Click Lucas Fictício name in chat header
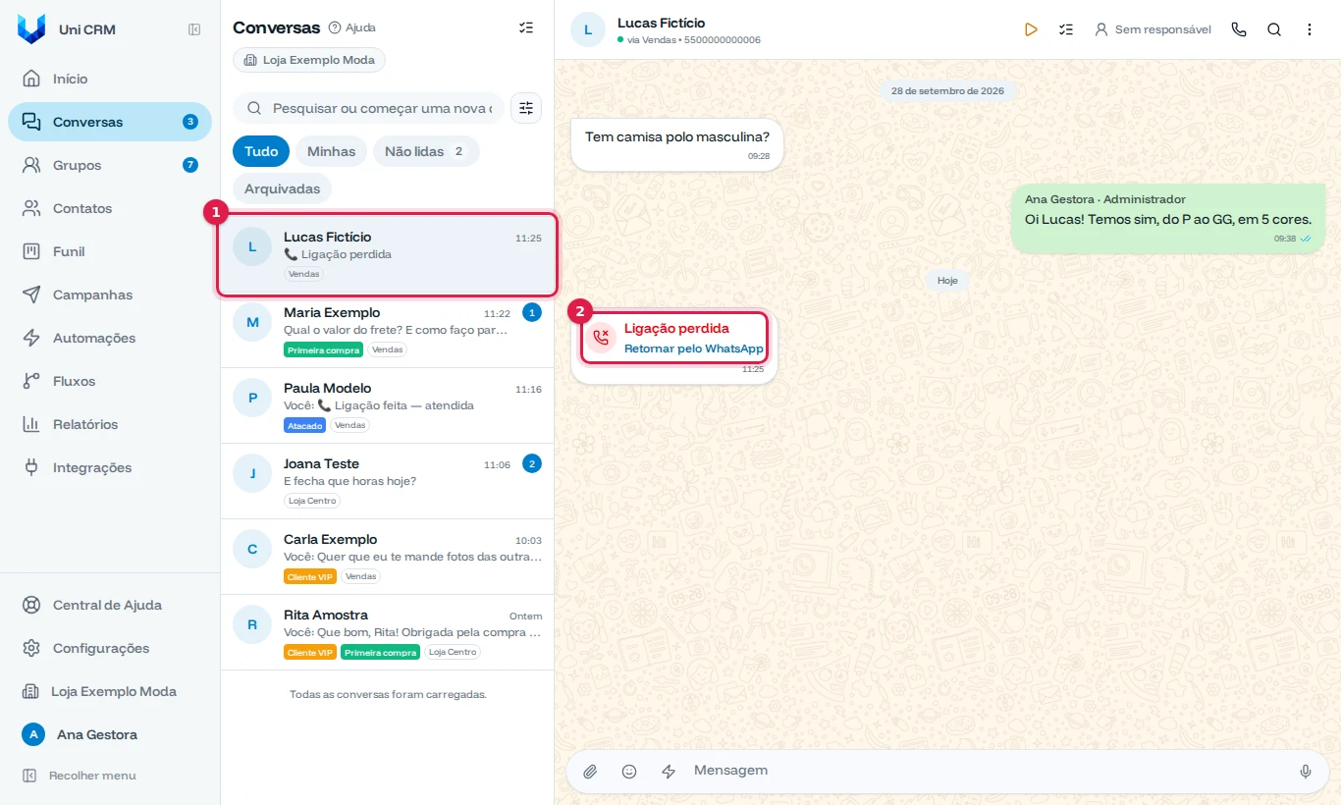The height and width of the screenshot is (805, 1341). click(x=661, y=23)
